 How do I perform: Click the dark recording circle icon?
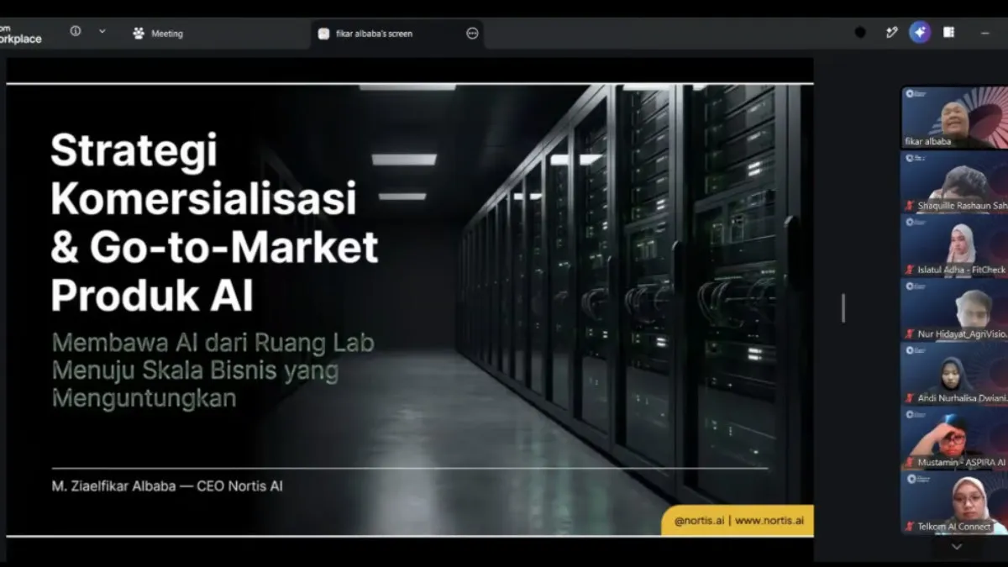860,33
